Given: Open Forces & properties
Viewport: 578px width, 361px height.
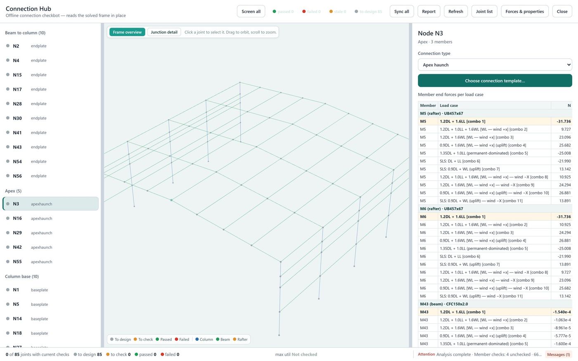Looking at the screenshot, I should coord(525,12).
